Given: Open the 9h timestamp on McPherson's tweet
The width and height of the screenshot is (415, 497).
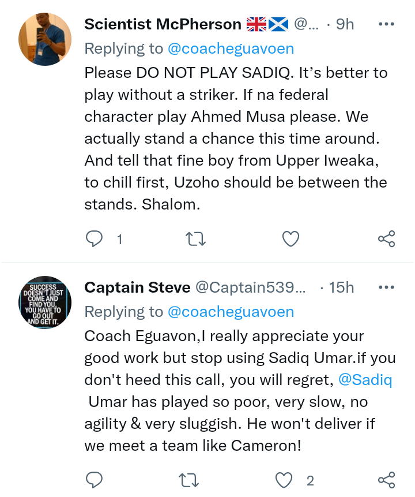Looking at the screenshot, I should tap(344, 24).
